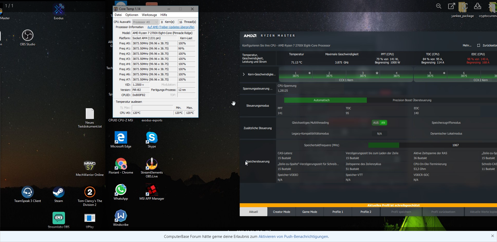Dismiss the push notification bar
The image size is (497, 242).
click(492, 236)
